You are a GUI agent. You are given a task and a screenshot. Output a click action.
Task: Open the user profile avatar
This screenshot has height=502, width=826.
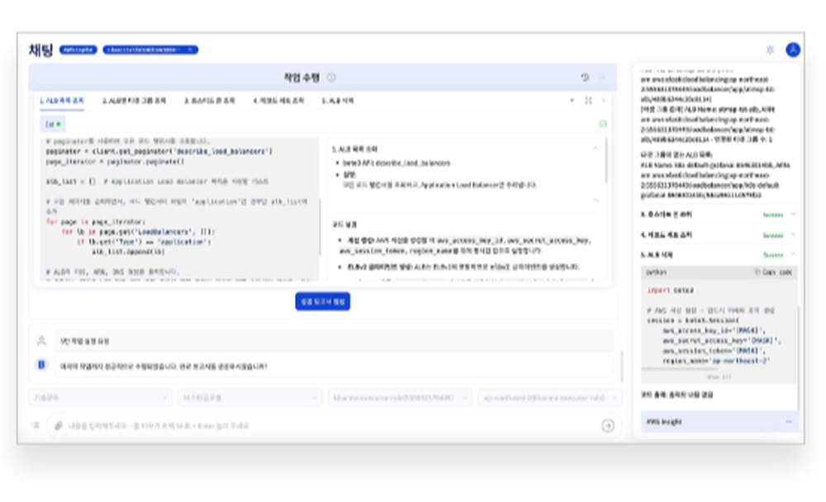(x=793, y=50)
